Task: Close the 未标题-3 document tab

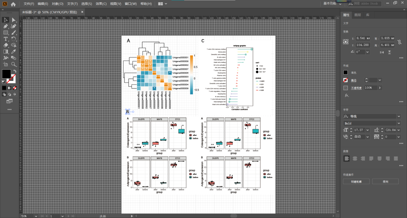Action: [x=82, y=12]
